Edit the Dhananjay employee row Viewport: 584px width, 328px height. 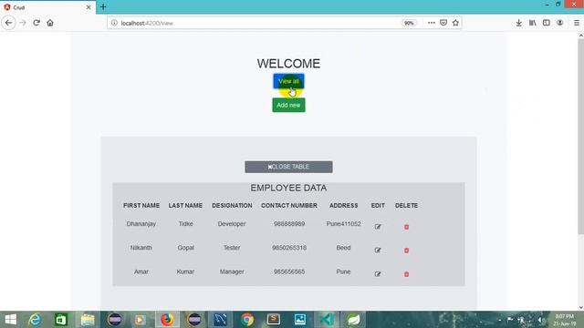tap(378, 227)
